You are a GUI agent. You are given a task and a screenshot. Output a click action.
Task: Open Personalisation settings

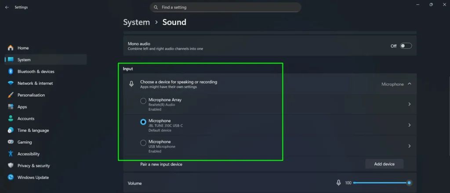tap(46, 95)
